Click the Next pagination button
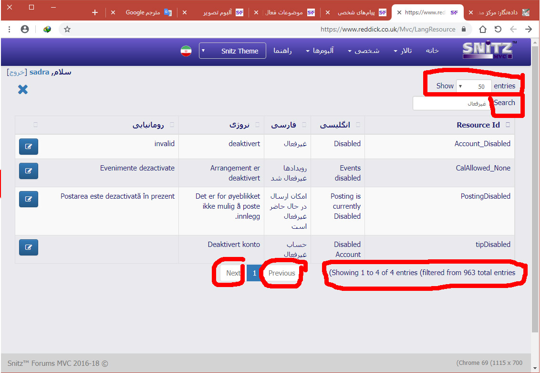This screenshot has height=373, width=541. (x=233, y=273)
